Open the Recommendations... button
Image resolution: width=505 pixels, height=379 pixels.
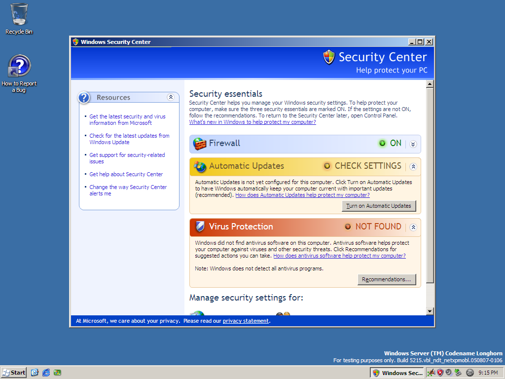click(x=387, y=279)
